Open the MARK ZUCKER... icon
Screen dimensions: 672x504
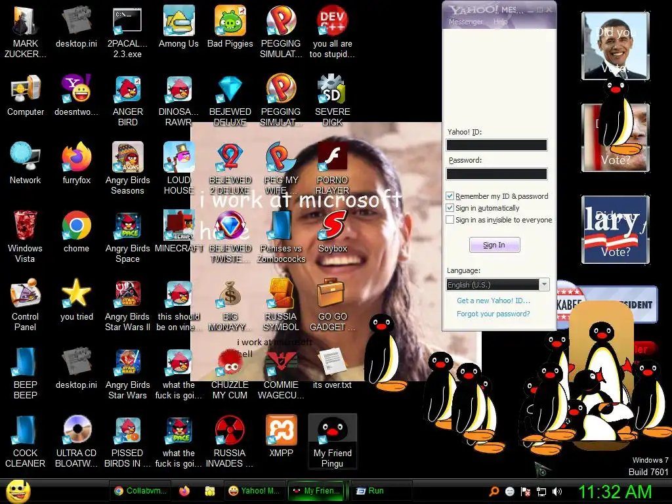pos(26,32)
